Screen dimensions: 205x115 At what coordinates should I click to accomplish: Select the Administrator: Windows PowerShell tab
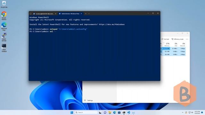coord(70,13)
